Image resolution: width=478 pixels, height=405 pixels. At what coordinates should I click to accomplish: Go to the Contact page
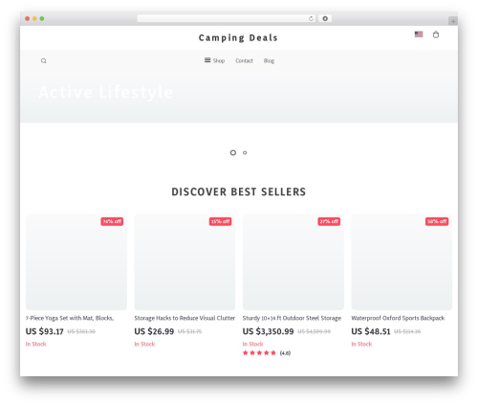(244, 60)
